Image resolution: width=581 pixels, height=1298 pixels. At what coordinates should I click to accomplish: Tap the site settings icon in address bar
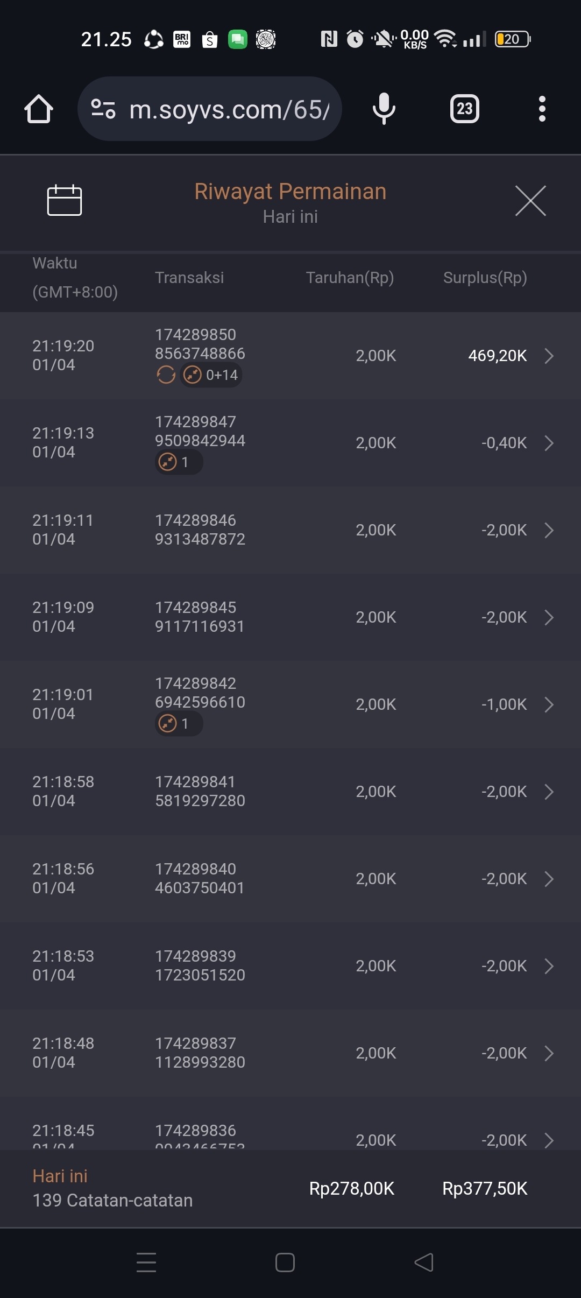(x=103, y=109)
